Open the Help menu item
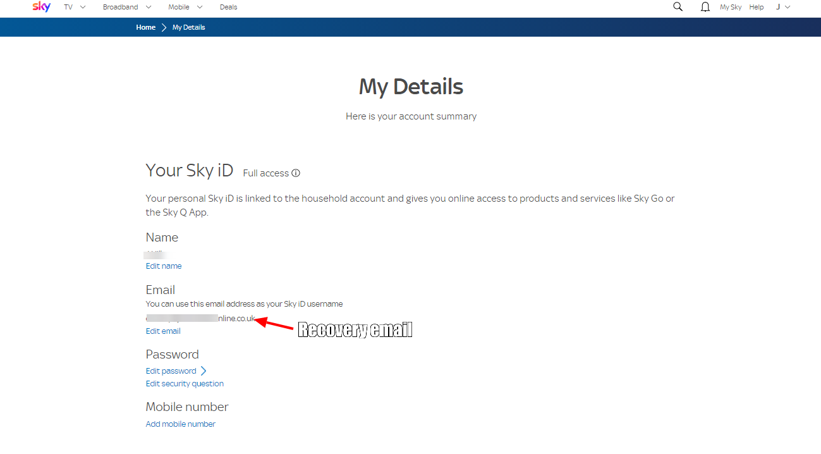Image resolution: width=821 pixels, height=454 pixels. pyautogui.click(x=756, y=7)
